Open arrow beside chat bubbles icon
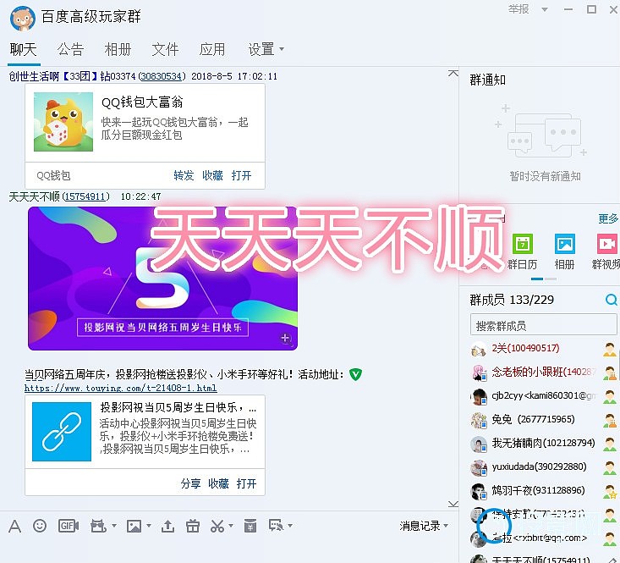 [290, 526]
